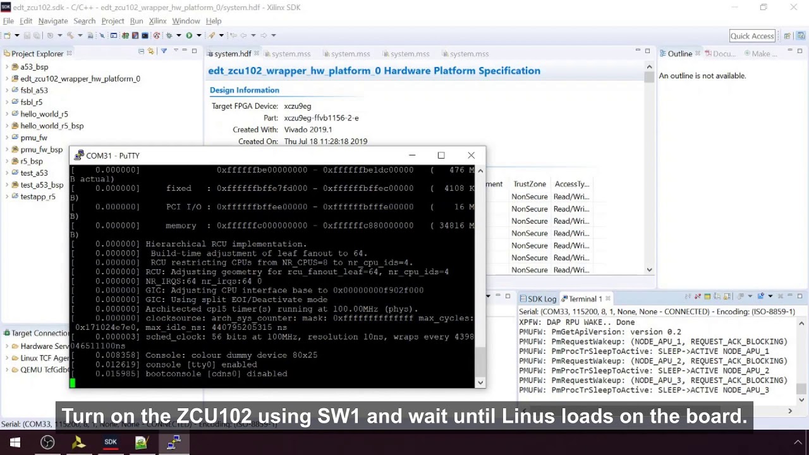Expand the pmu_fw project node
The image size is (809, 455).
tap(7, 137)
